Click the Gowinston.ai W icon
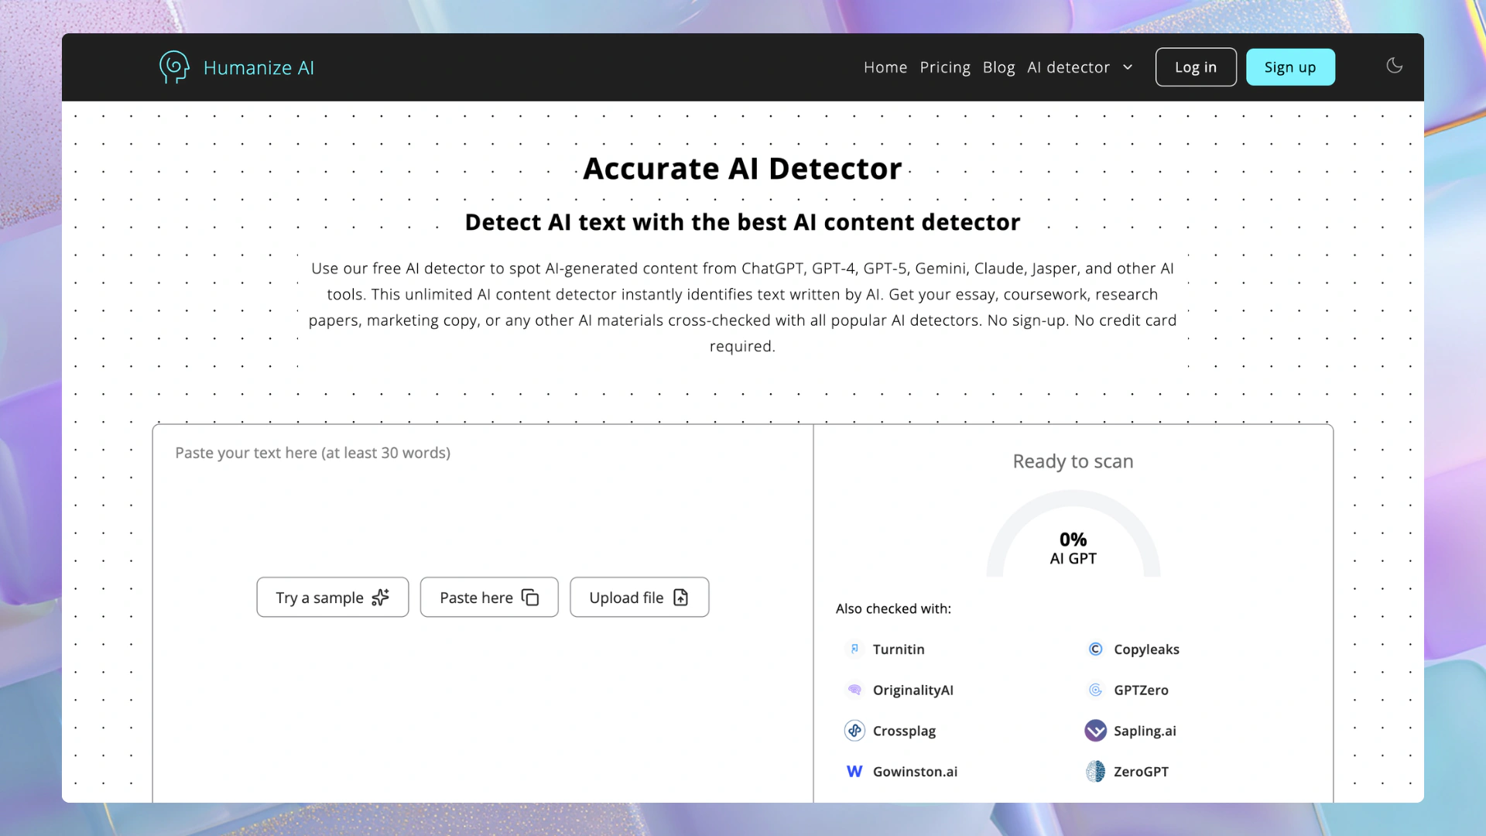The height and width of the screenshot is (836, 1486). tap(854, 772)
